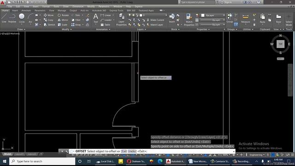This screenshot has height=166, width=295.
Task: Click the Select Mode touch icon
Action: click(x=289, y=20)
